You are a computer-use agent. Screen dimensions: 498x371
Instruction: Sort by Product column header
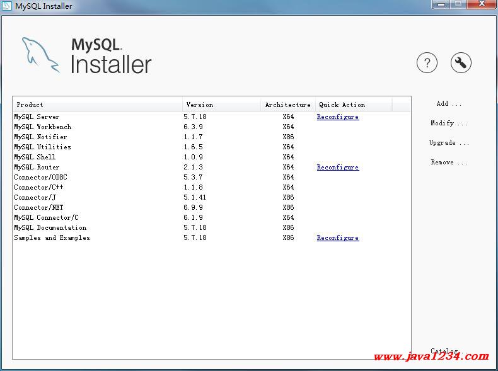point(98,105)
